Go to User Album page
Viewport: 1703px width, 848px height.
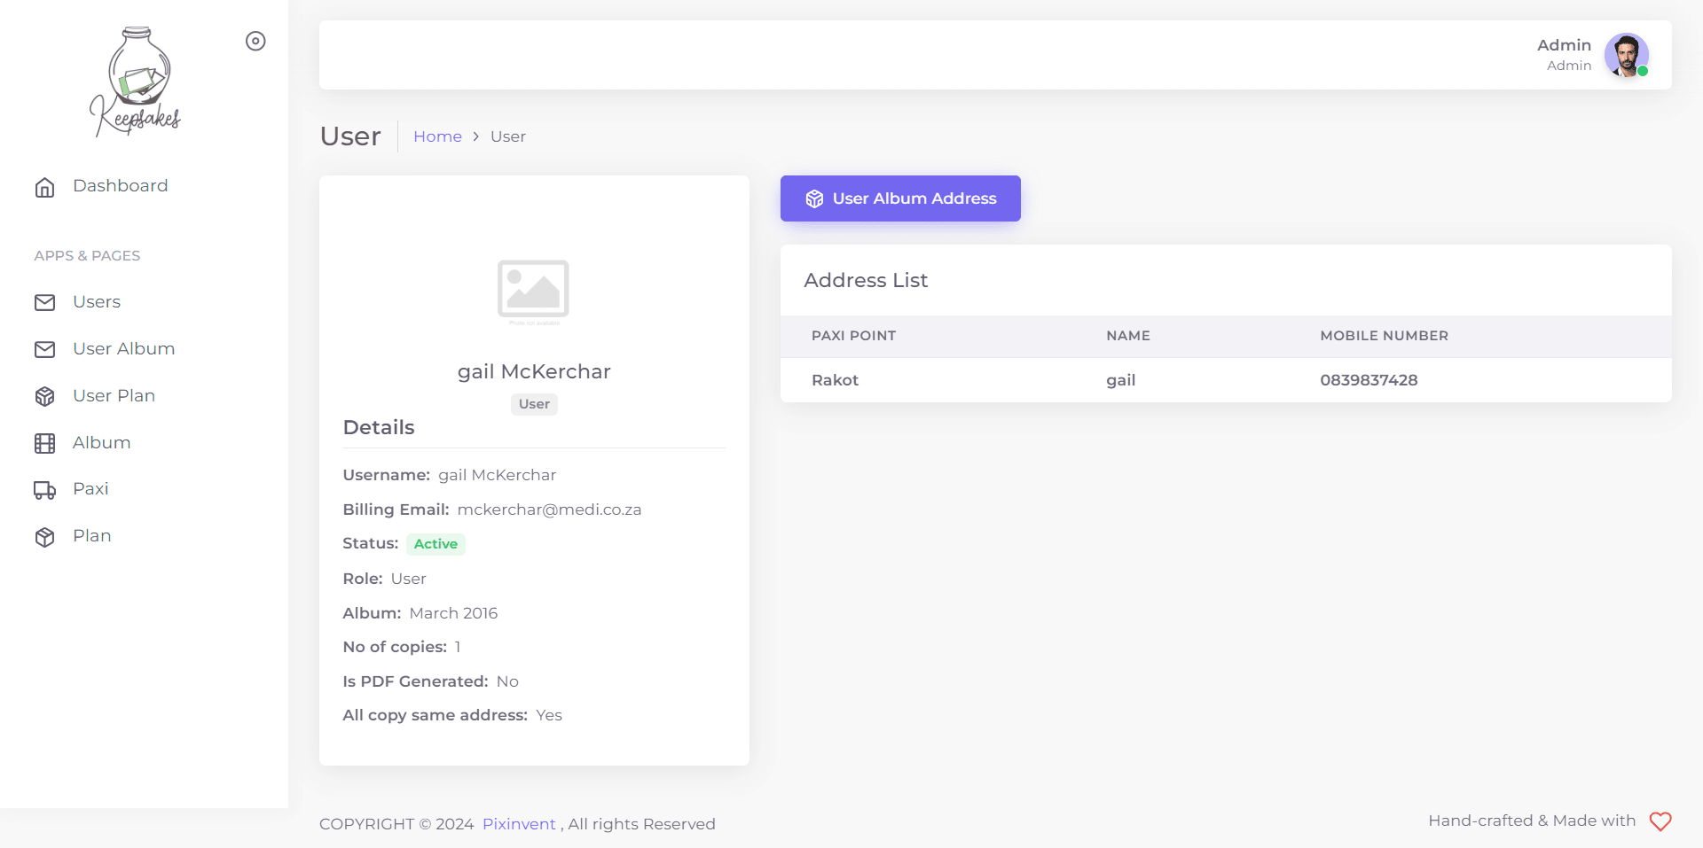coord(123,349)
